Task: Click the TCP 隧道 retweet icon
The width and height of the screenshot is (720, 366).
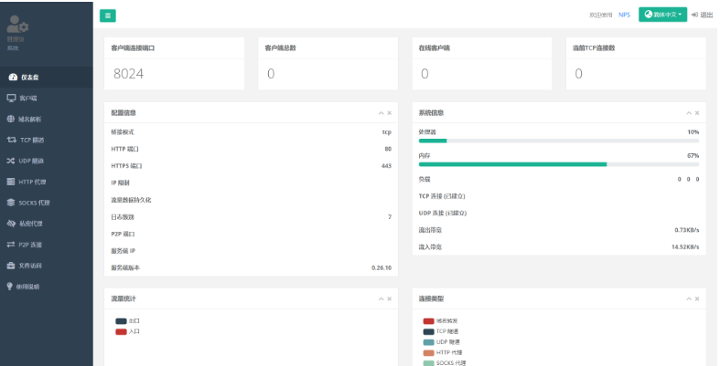Action: point(11,140)
